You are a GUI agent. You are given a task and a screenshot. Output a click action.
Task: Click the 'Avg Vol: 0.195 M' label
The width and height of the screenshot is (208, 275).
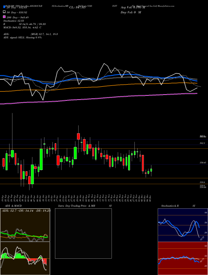click(x=133, y=7)
